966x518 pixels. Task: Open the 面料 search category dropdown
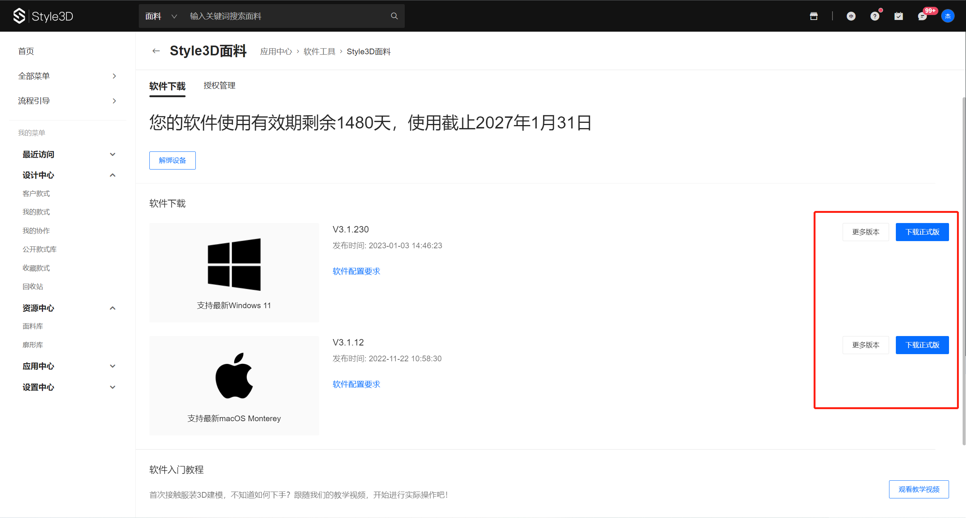point(161,16)
